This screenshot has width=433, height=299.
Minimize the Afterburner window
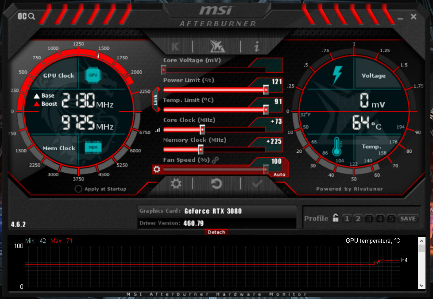point(400,19)
